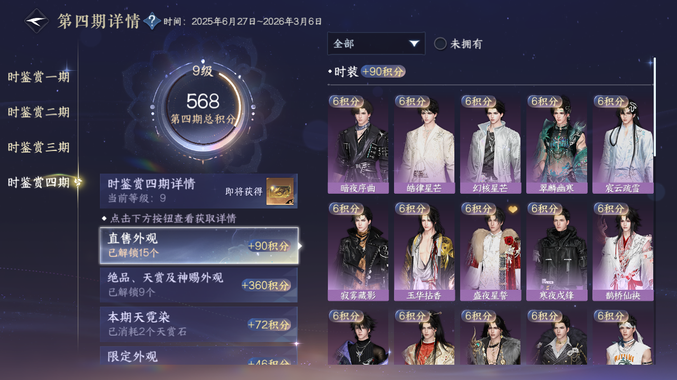677x380 pixels.
Task: Open 本期天霓染 category
Action: [199, 324]
